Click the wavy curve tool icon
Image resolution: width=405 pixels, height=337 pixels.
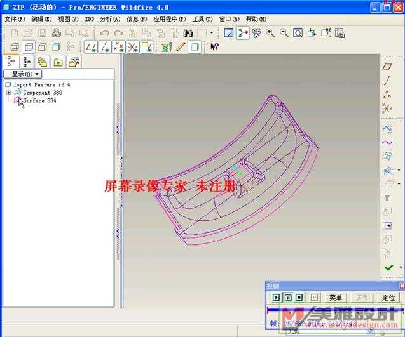coord(387,142)
